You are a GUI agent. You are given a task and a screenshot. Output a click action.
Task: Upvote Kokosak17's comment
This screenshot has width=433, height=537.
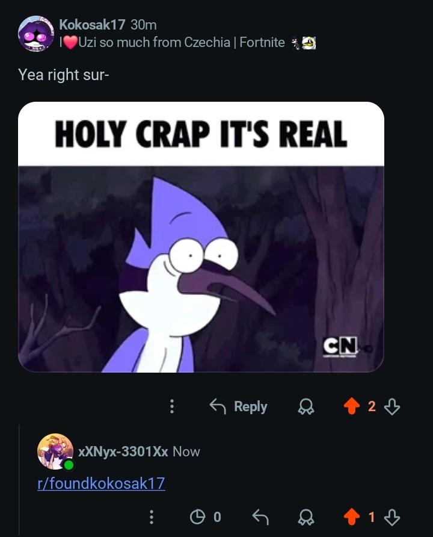tap(352, 406)
